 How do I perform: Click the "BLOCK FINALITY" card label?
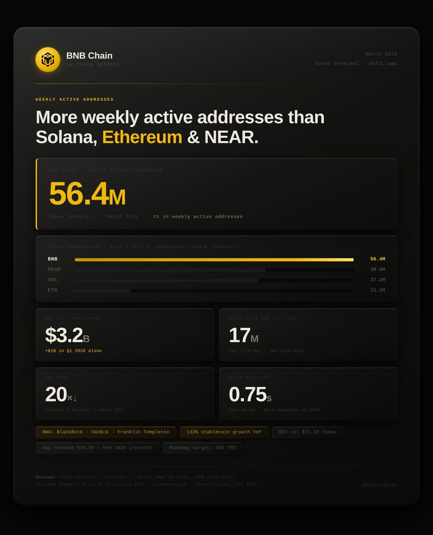point(249,378)
